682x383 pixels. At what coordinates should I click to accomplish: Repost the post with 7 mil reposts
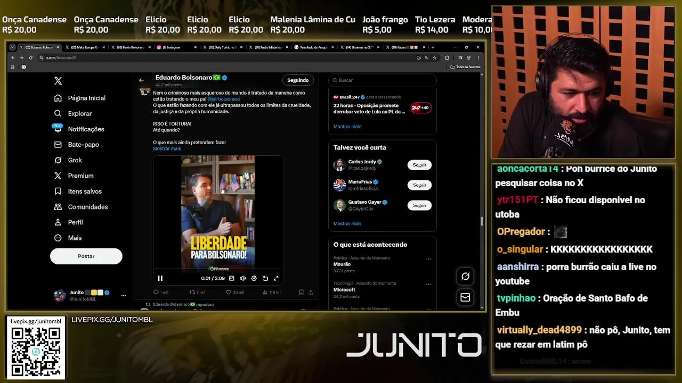coord(197,292)
